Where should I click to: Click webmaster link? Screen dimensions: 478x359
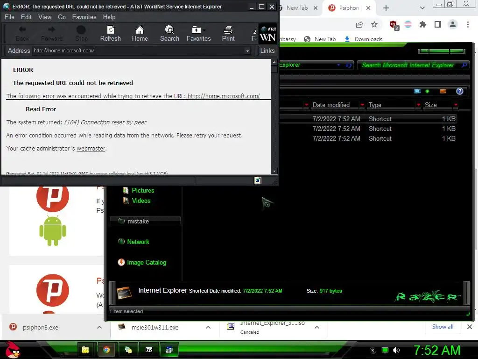tap(91, 148)
